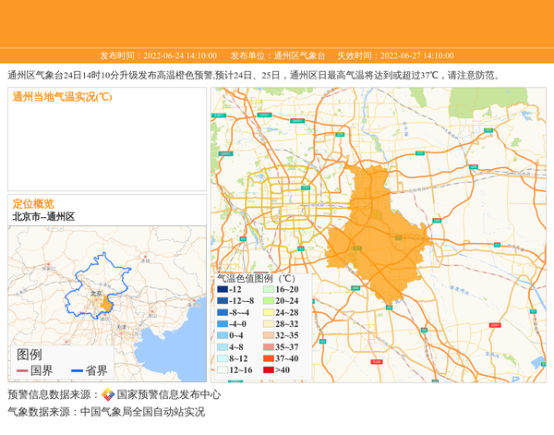Click the 北京市--通州区 location label
The height and width of the screenshot is (435, 554).
pyautogui.click(x=43, y=217)
